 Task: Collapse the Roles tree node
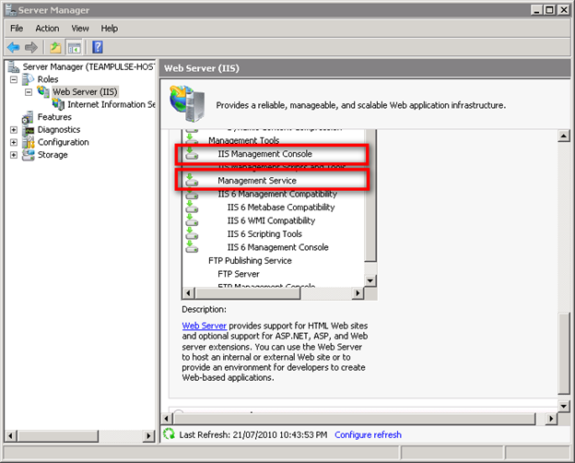14,79
